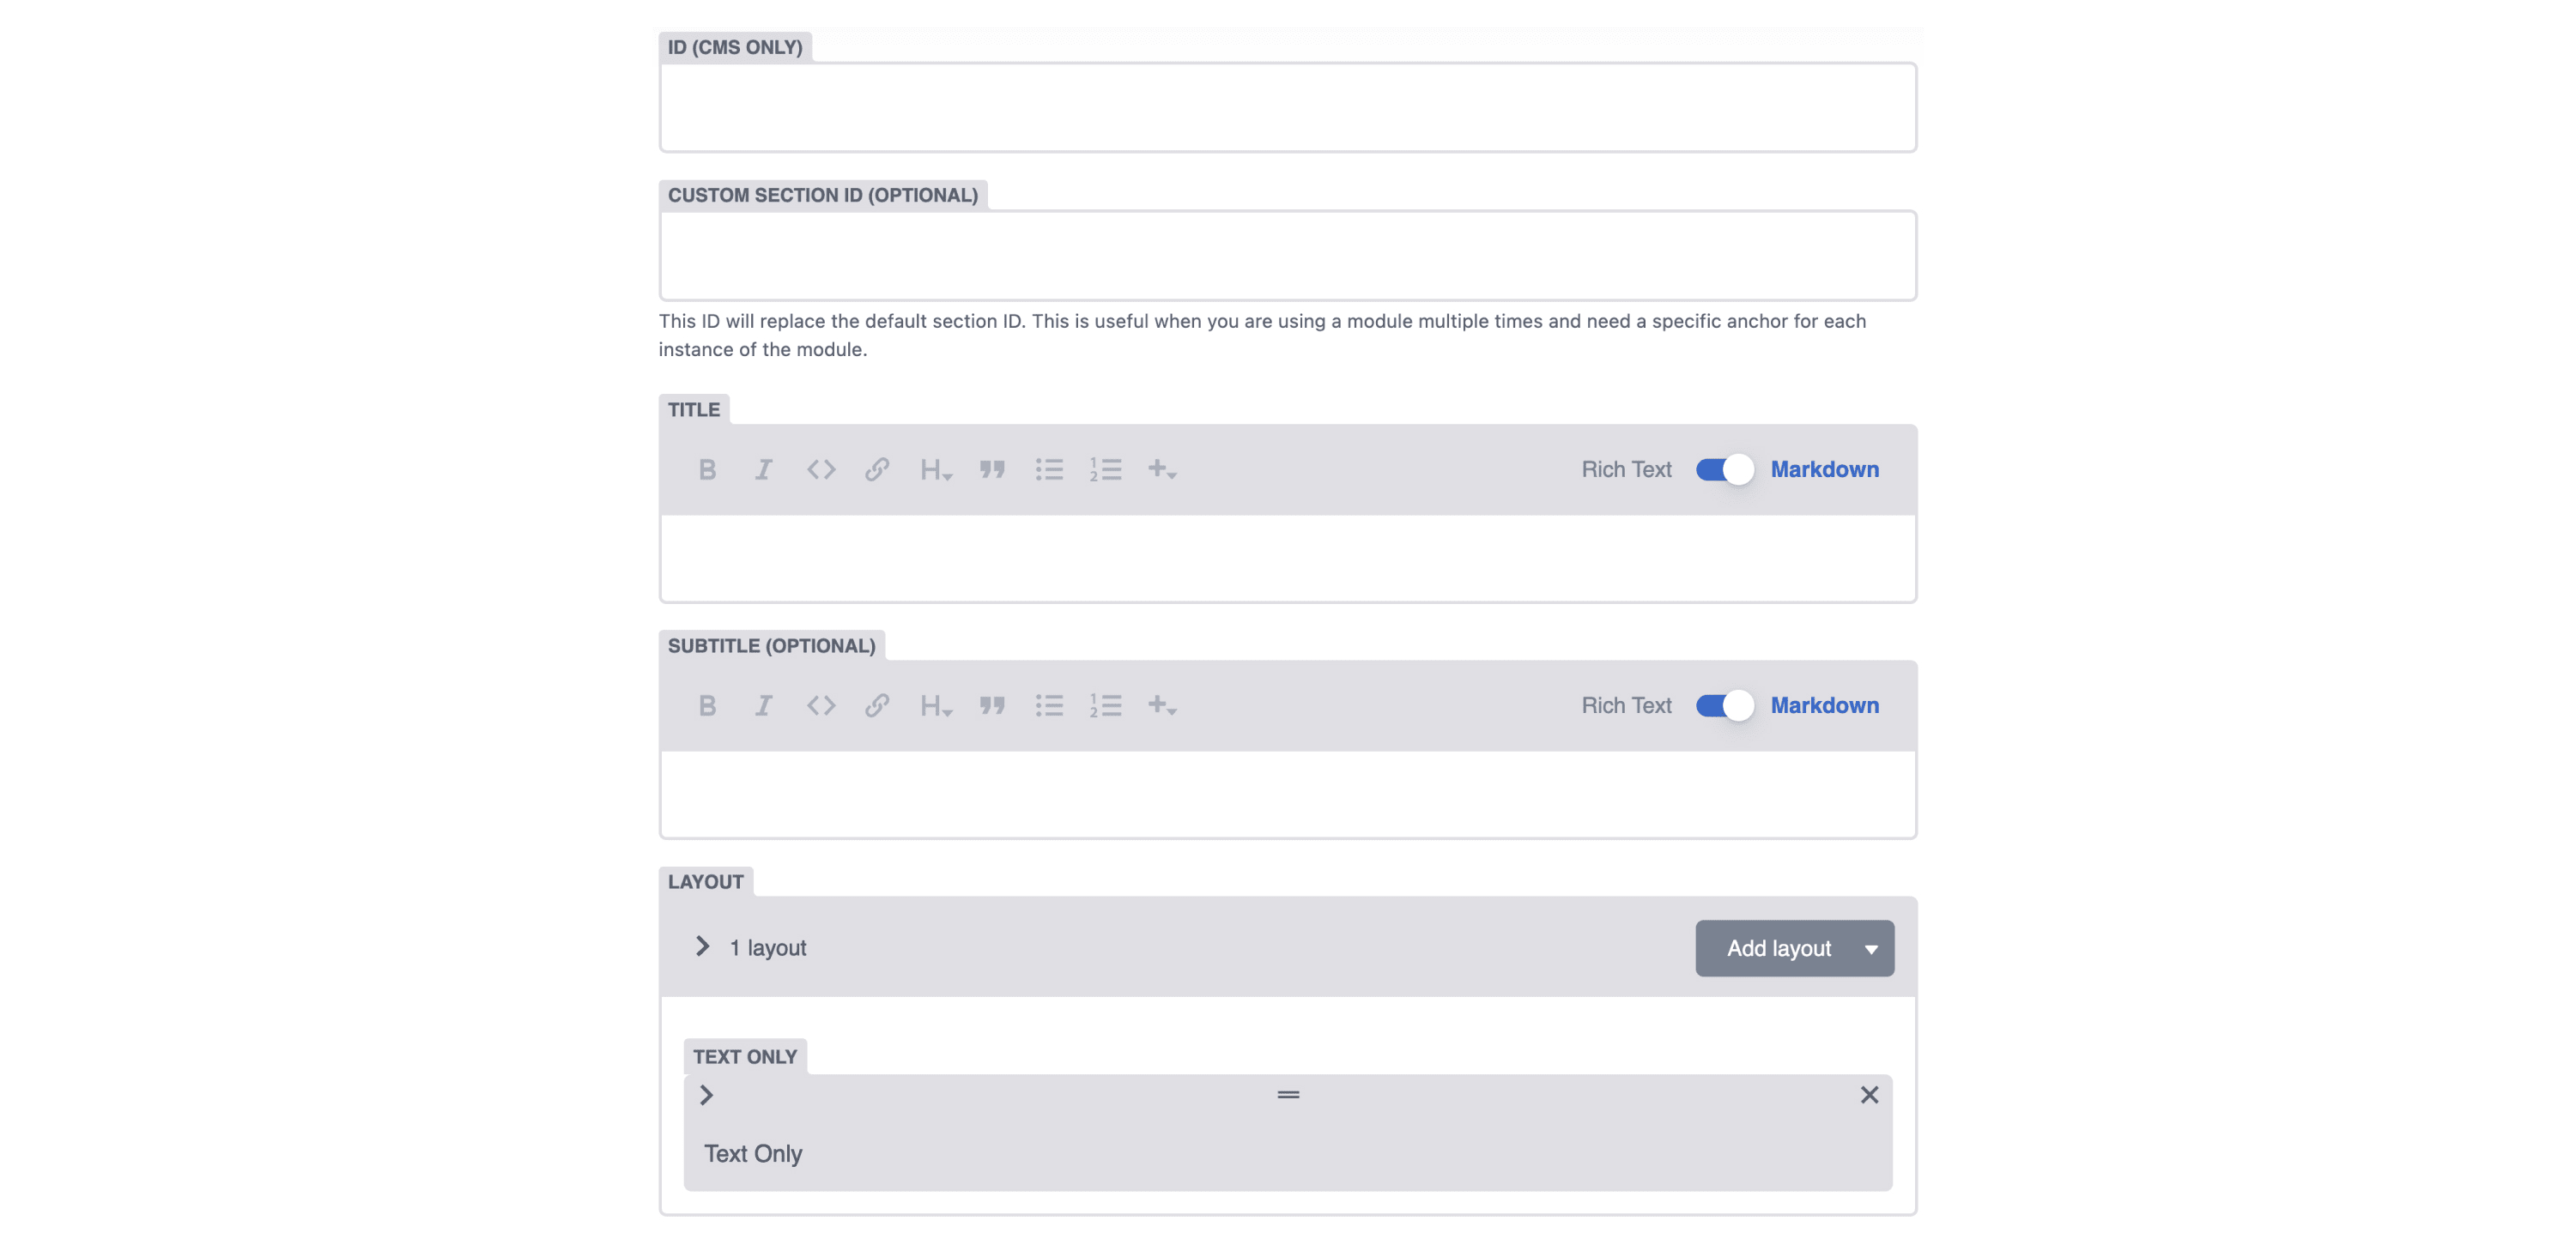This screenshot has height=1251, width=2576.
Task: Toggle Subtitle editor Rich Text/Markdown switch
Action: [x=1725, y=705]
